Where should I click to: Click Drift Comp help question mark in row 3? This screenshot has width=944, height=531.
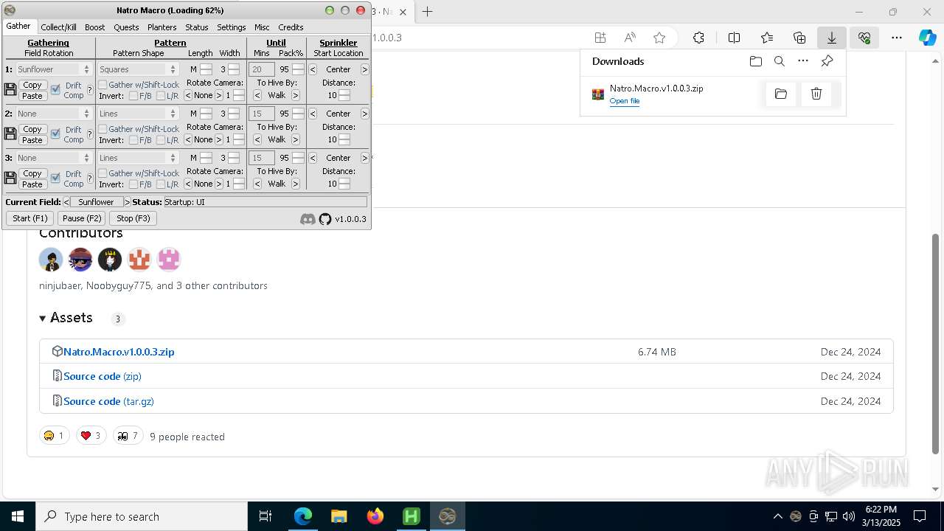pyautogui.click(x=90, y=178)
